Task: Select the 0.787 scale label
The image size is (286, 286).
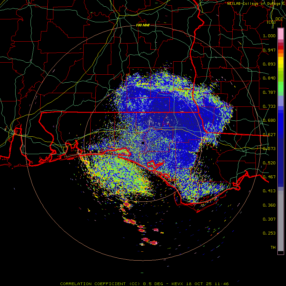Action: coord(269,92)
